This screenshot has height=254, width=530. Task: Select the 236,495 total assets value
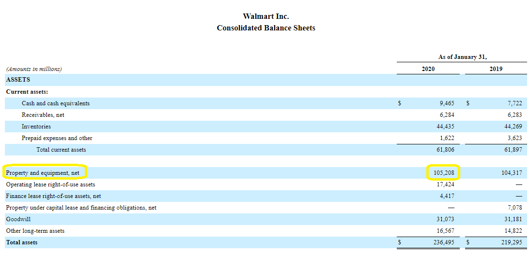(444, 242)
